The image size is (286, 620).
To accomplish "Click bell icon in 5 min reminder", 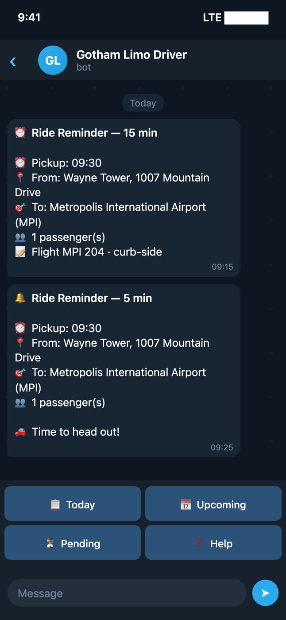I will pyautogui.click(x=20, y=298).
